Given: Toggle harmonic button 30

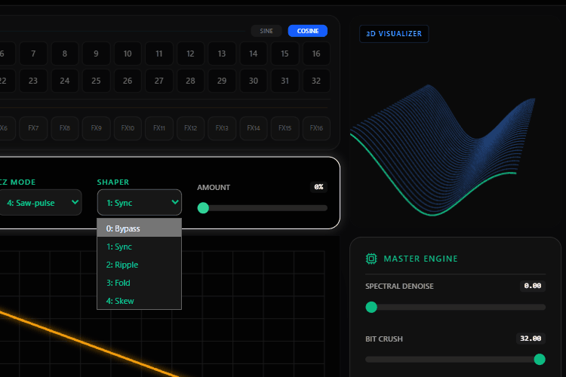Looking at the screenshot, I should [254, 81].
